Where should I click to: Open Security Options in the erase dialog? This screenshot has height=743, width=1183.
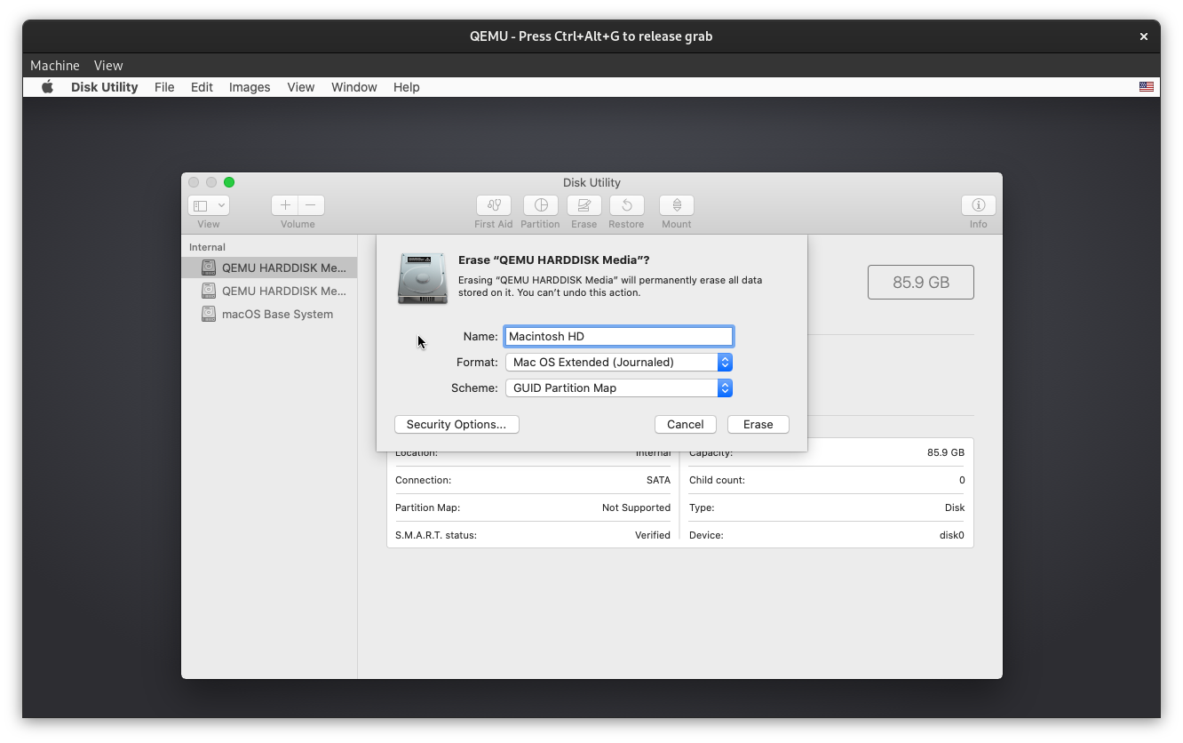(x=457, y=424)
